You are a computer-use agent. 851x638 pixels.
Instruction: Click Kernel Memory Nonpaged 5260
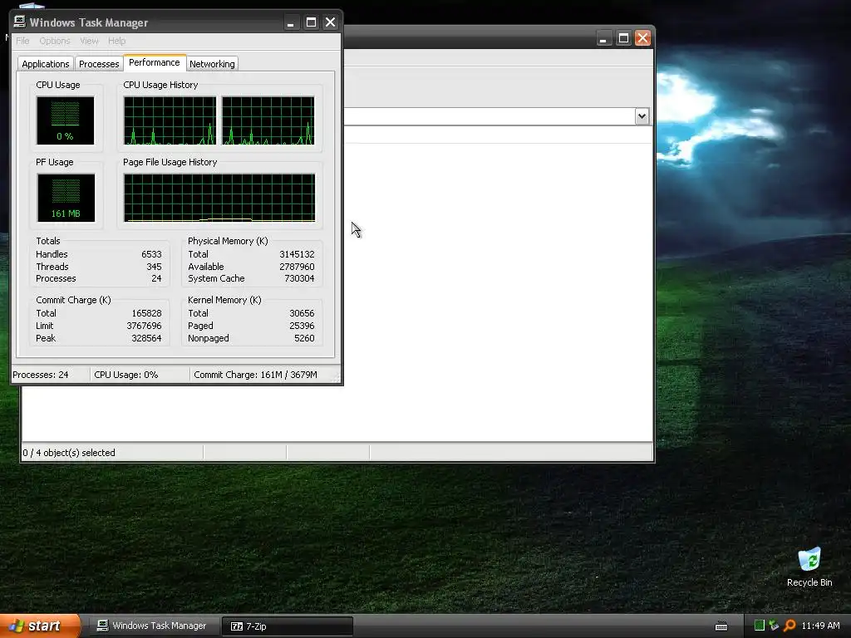coord(304,339)
